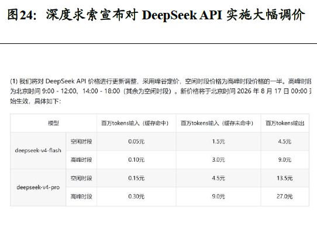Screen dimensions: 317x240
Task: Select '4.5元' output price in v4-flash 空闲时段 row
Action: coord(285,142)
